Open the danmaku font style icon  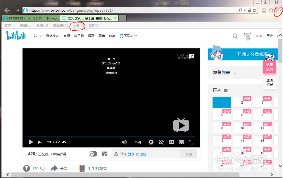pyautogui.click(x=116, y=154)
